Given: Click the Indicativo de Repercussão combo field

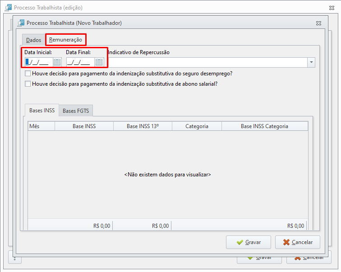Looking at the screenshot, I should point(207,62).
